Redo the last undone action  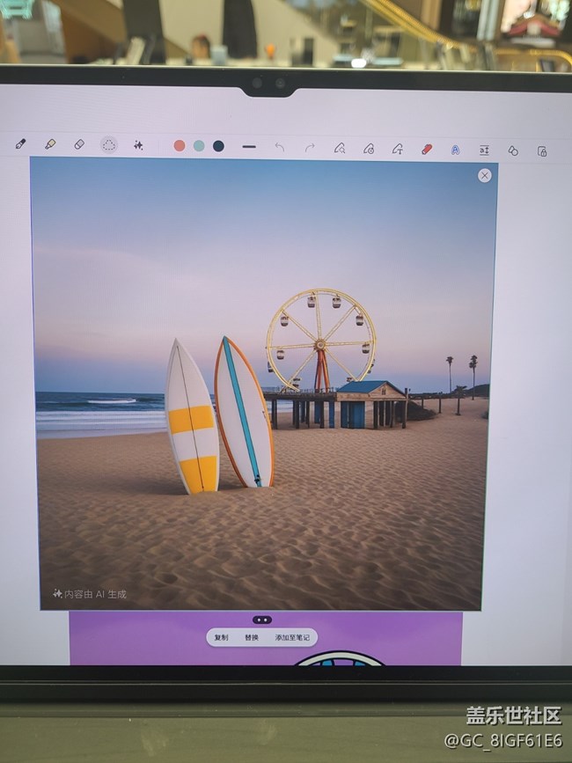click(310, 148)
